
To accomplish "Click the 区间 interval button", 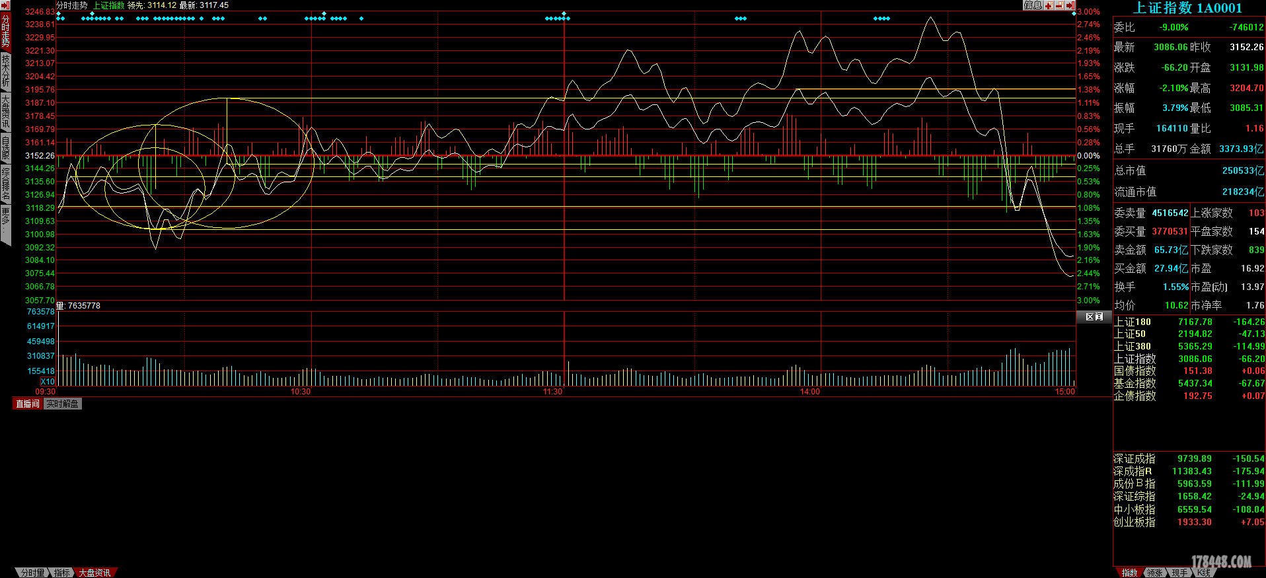I will (x=1094, y=317).
